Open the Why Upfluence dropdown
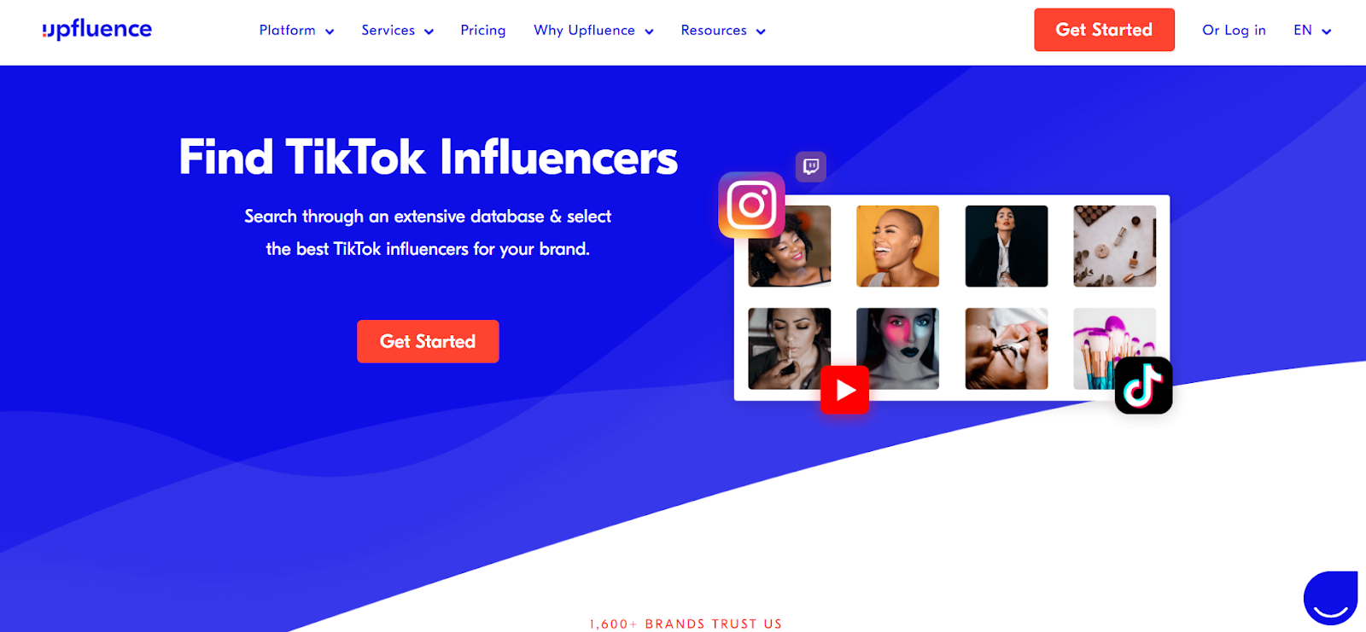Image resolution: width=1366 pixels, height=632 pixels. [x=593, y=31]
